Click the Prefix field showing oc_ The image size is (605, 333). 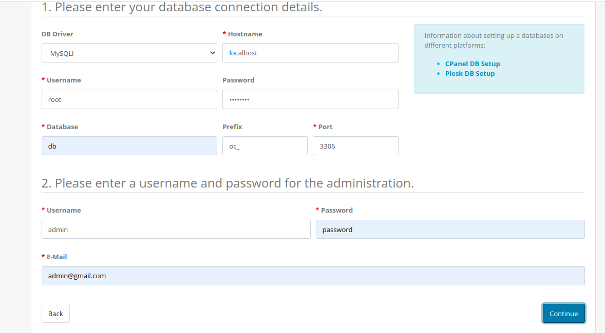[264, 145]
